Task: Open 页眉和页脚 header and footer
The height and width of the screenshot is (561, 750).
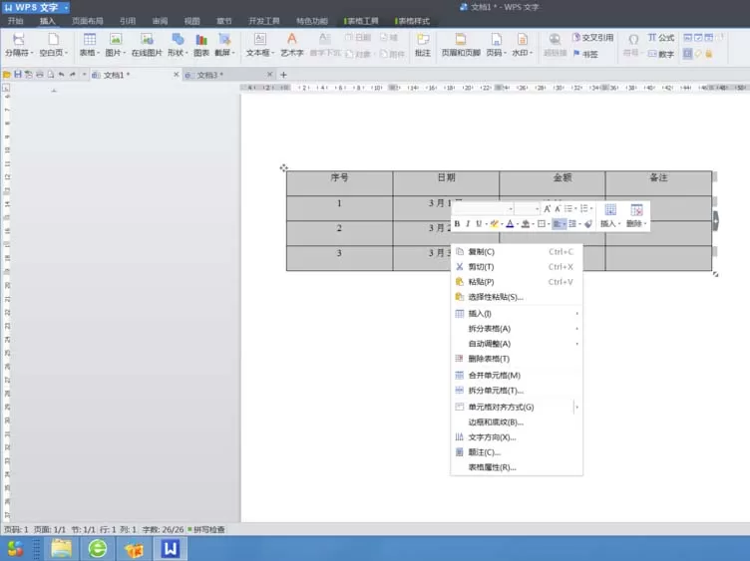Action: click(461, 46)
